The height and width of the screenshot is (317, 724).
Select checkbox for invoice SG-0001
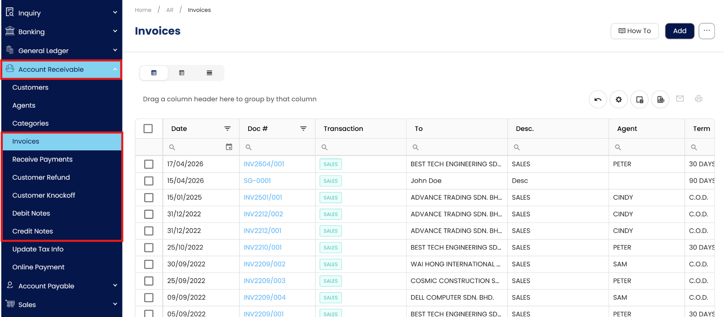149,181
